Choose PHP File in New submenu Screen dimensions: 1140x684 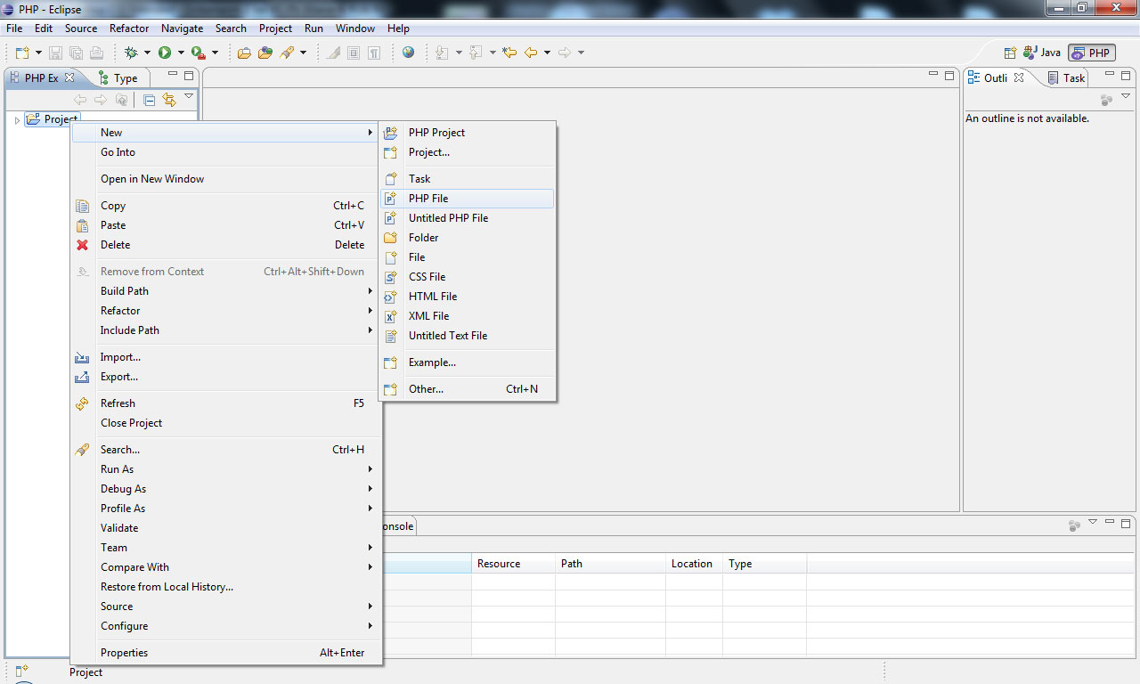(468, 199)
